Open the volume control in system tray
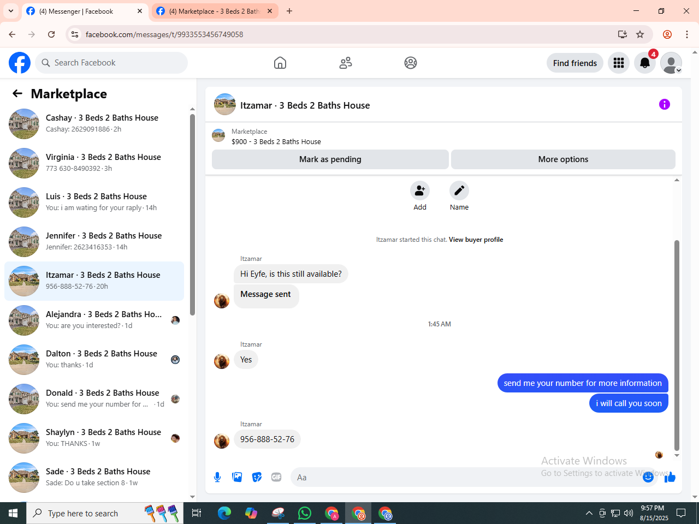This screenshot has width=699, height=524. [629, 513]
